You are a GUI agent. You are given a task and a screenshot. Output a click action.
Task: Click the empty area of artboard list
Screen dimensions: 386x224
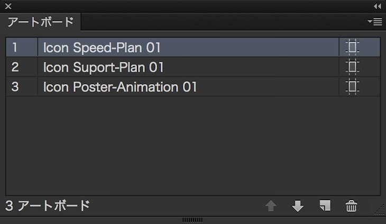coord(192,146)
